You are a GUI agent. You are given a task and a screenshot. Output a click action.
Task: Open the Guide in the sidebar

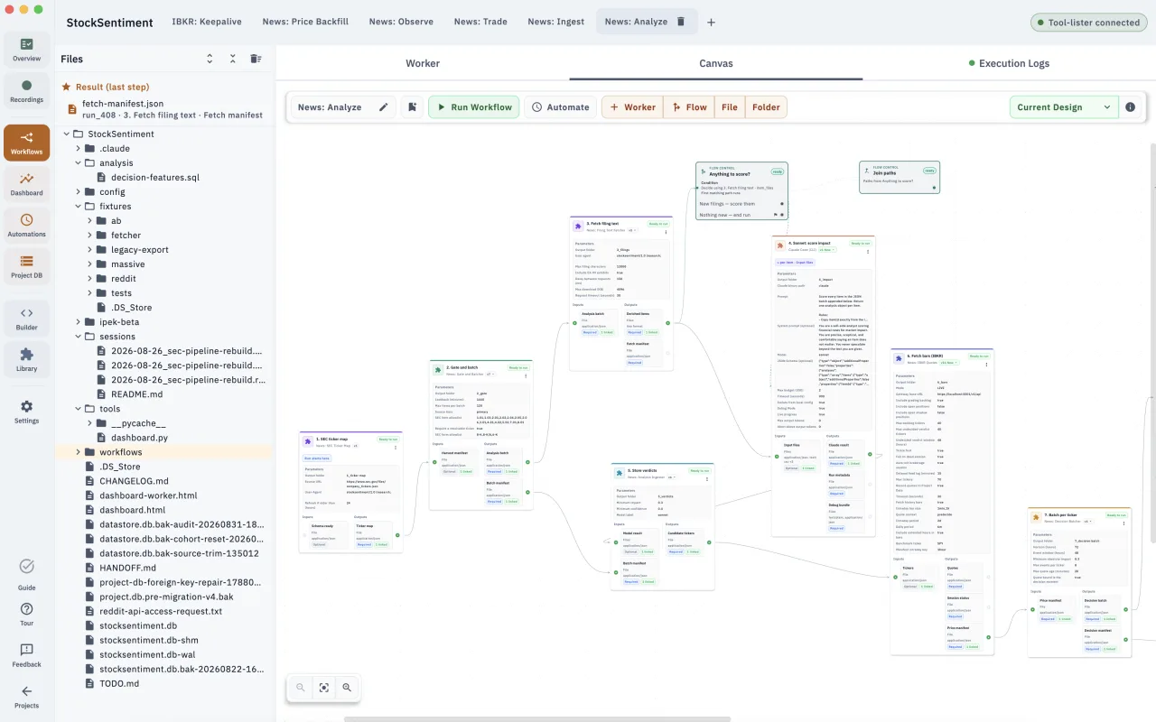(26, 573)
